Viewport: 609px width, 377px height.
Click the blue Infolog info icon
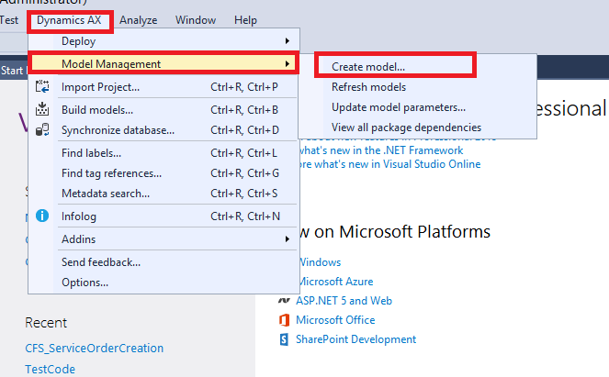(x=42, y=216)
